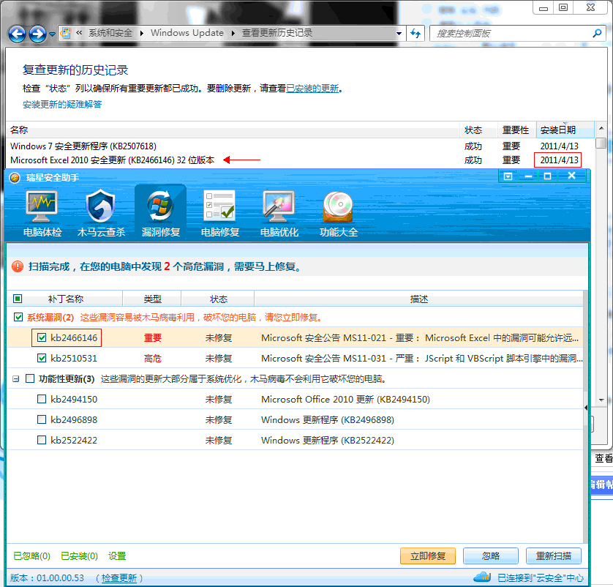The image size is (613, 587).
Task: Open 电脑优化 computer optimization tool
Action: point(279,214)
